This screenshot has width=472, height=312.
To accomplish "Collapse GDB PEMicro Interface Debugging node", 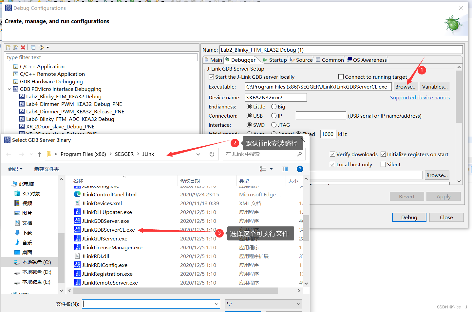I will pyautogui.click(x=9, y=89).
